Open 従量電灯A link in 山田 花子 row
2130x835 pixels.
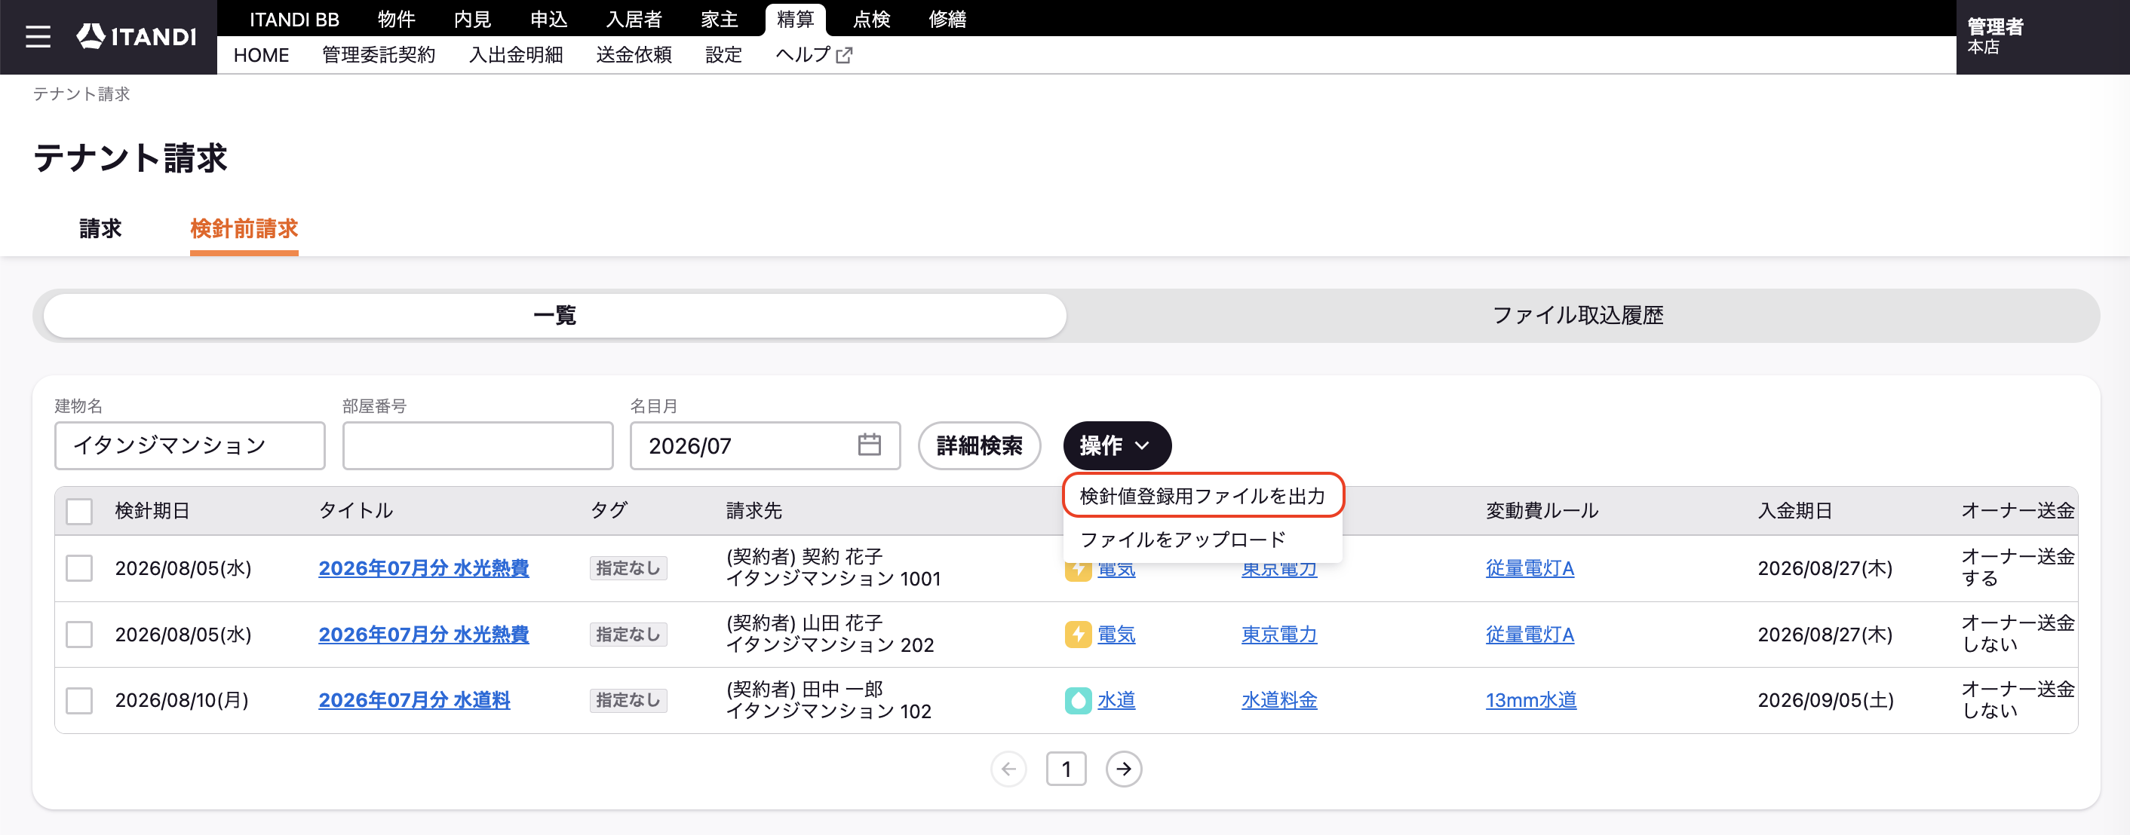(1529, 635)
